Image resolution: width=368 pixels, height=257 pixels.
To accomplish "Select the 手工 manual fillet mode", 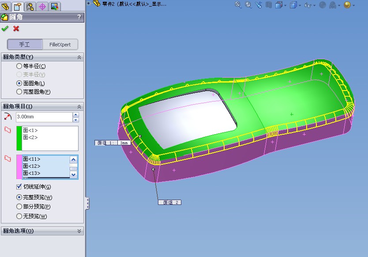I will [x=25, y=45].
